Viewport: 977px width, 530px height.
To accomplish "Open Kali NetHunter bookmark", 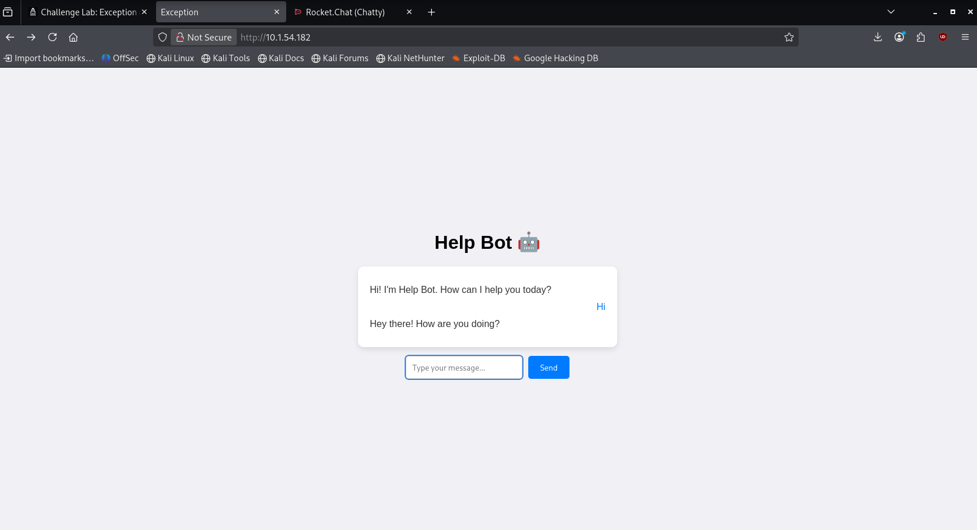I will (x=410, y=58).
